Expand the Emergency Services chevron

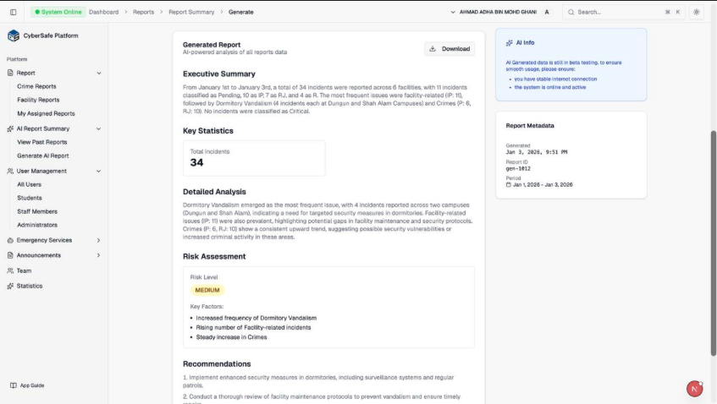coord(98,240)
